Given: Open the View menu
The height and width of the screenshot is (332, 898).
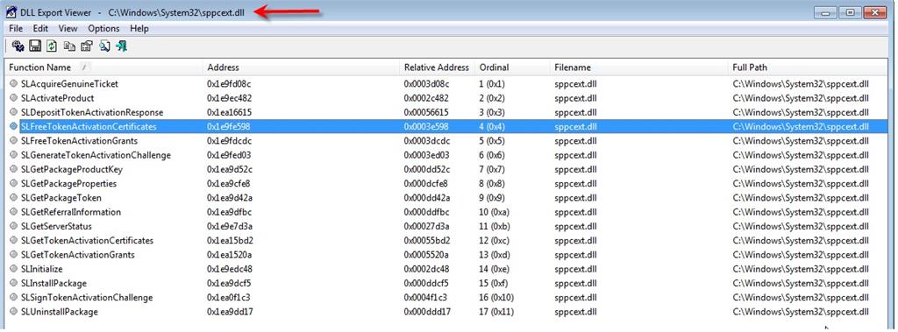Looking at the screenshot, I should click(x=68, y=29).
